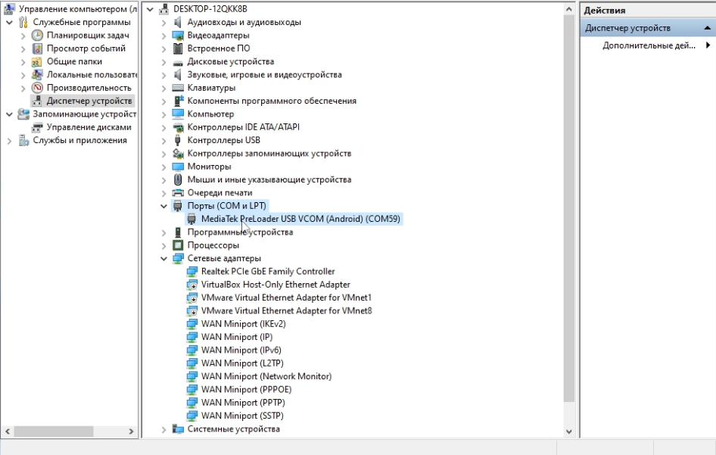
Task: Click the MediaTek PreLoader port icon
Action: tap(191, 219)
